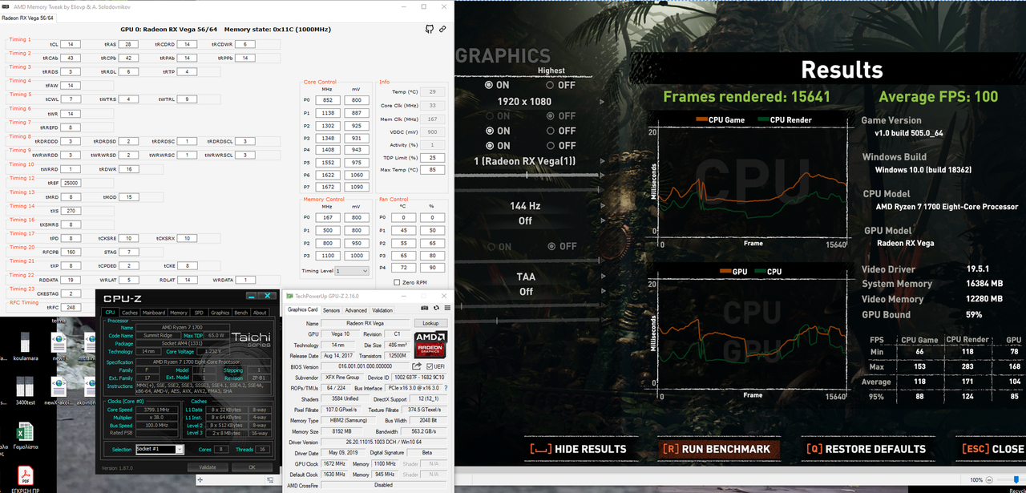
Task: Click the BIOS share/export icon in GPU-Z
Action: 417,366
